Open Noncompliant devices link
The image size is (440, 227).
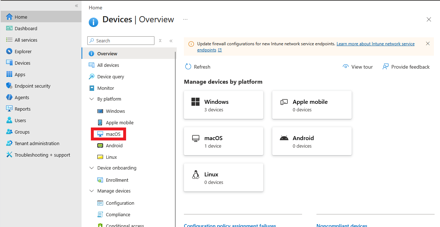[x=342, y=225]
